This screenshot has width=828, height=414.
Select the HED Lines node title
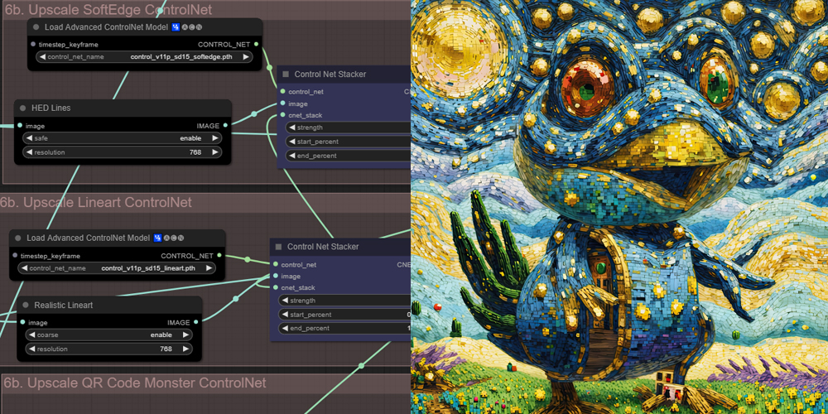(x=52, y=108)
